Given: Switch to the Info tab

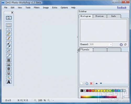Looking at the screenshot, I should pos(114,16).
